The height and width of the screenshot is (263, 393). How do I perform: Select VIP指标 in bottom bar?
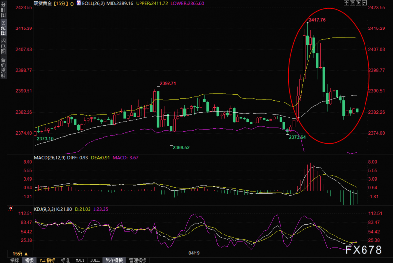[47, 260]
